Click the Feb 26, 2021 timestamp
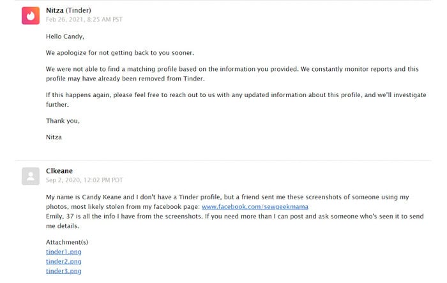The height and width of the screenshot is (283, 447). coord(84,19)
